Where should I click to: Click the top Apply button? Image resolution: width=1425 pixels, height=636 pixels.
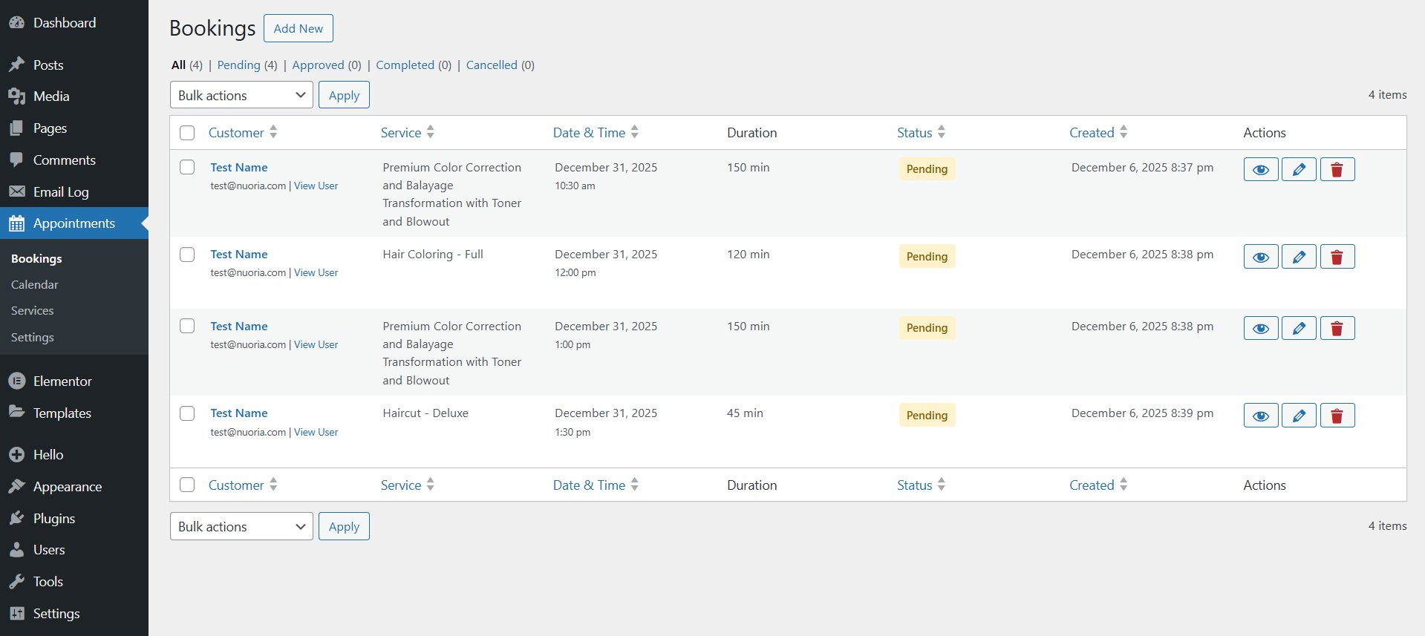pos(344,95)
